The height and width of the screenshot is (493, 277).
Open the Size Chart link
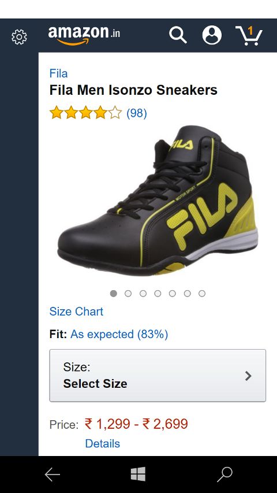[x=76, y=312]
